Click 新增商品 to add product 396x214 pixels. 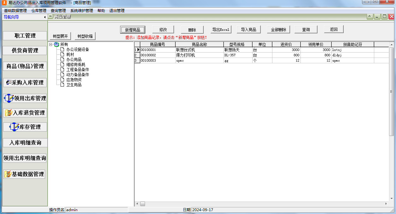point(133,30)
